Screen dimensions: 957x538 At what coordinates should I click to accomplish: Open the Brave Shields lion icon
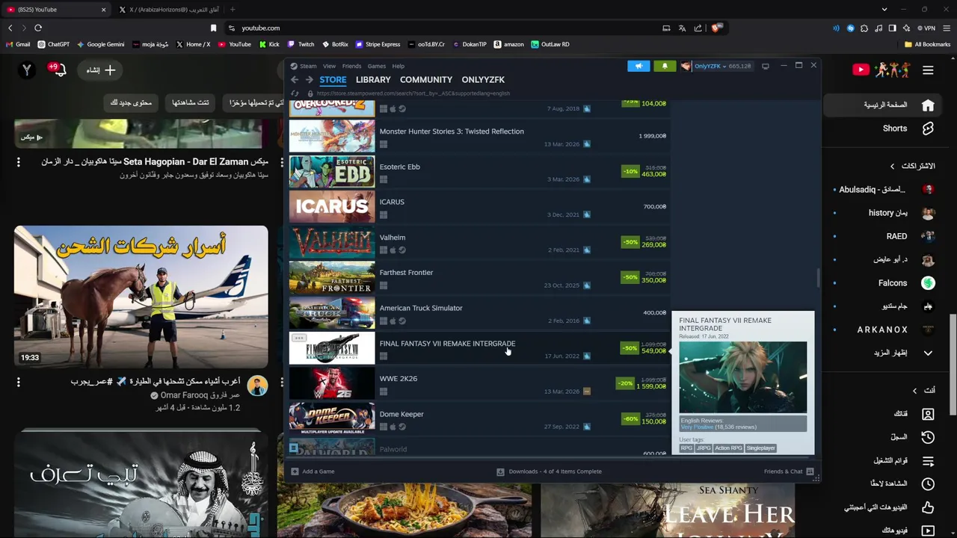[716, 28]
